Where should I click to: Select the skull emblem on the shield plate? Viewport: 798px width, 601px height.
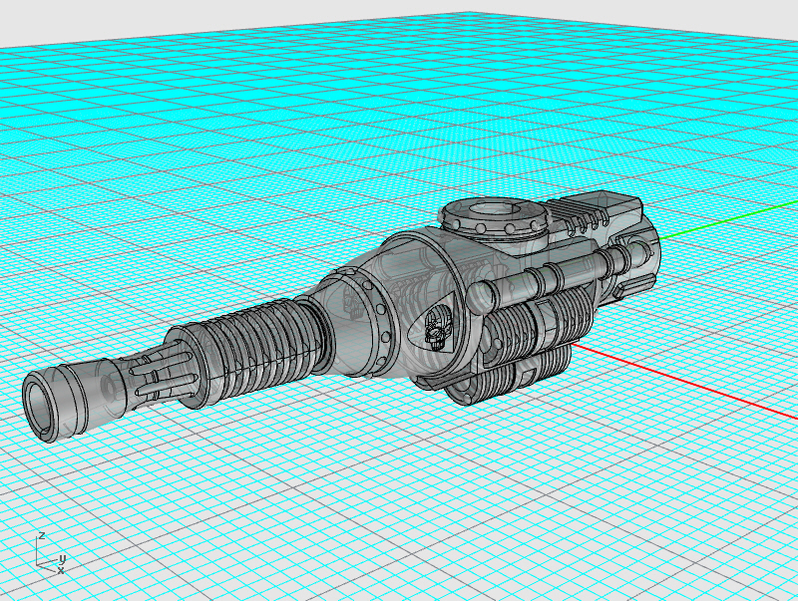click(x=436, y=329)
